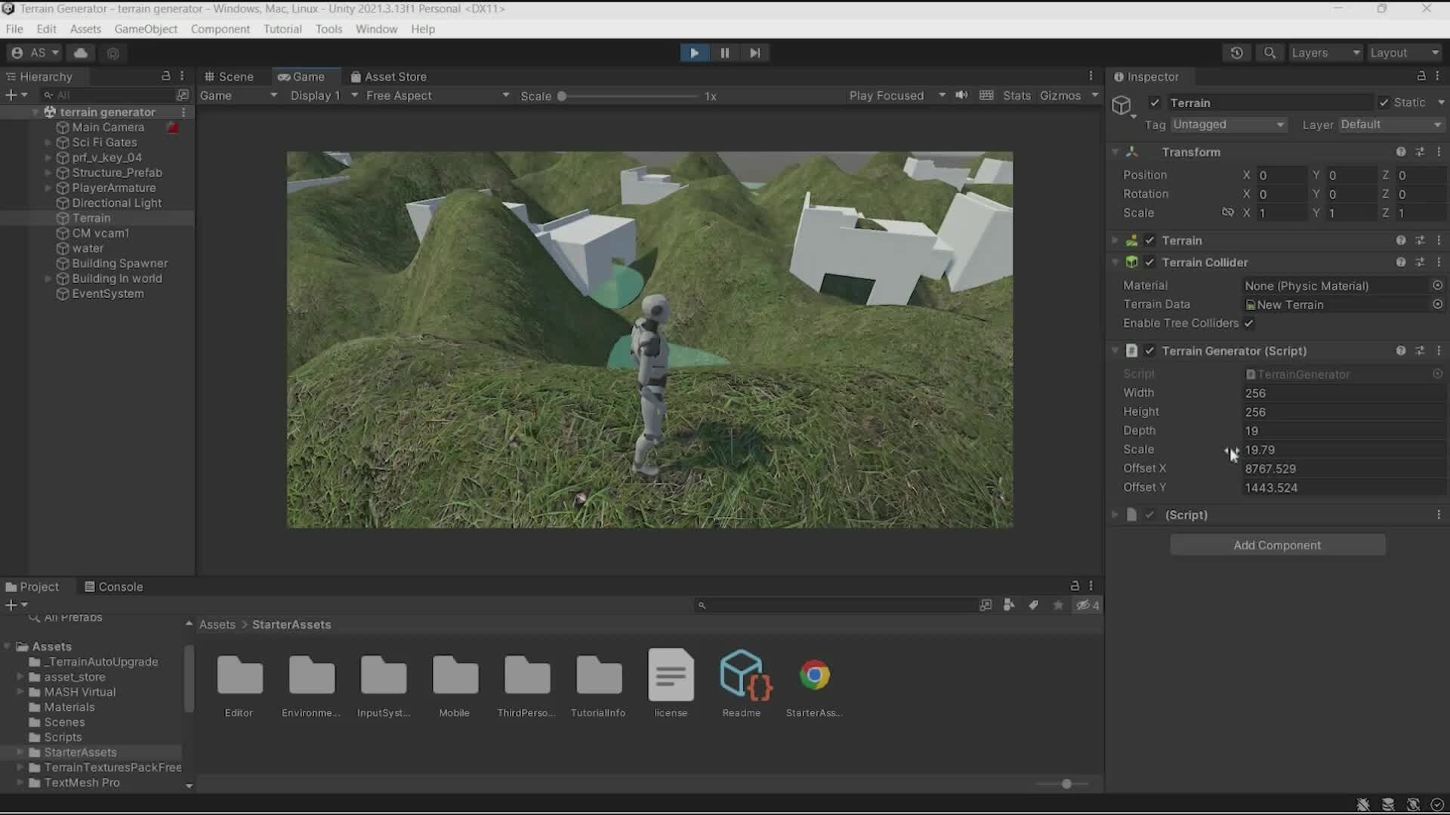This screenshot has height=815, width=1450.
Task: Enable the Static checkbox for Terrain
Action: 1384,102
